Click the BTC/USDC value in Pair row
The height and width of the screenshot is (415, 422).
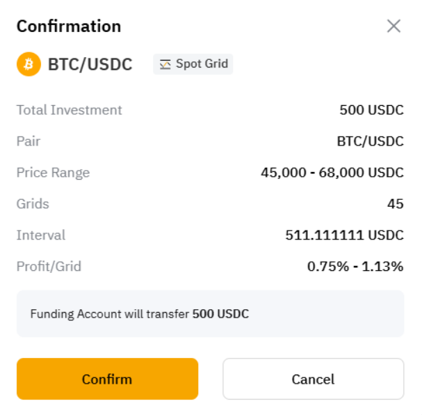pyautogui.click(x=370, y=141)
